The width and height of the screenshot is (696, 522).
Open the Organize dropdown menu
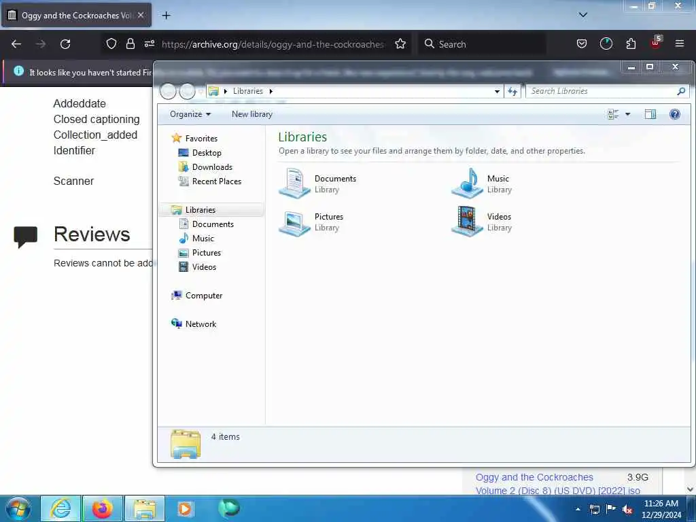click(190, 114)
